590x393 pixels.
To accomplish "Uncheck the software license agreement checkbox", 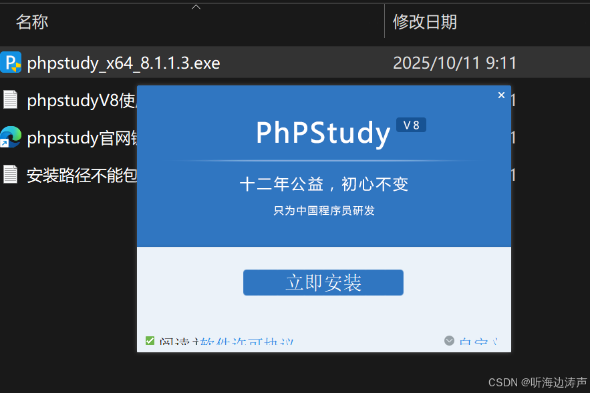I will (x=150, y=341).
